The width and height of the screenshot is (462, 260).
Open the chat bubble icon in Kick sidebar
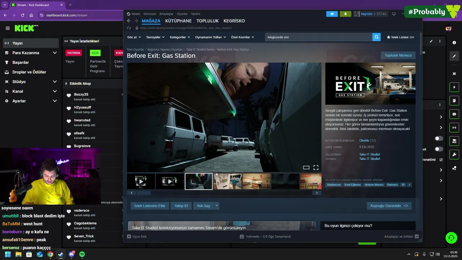(x=454, y=114)
